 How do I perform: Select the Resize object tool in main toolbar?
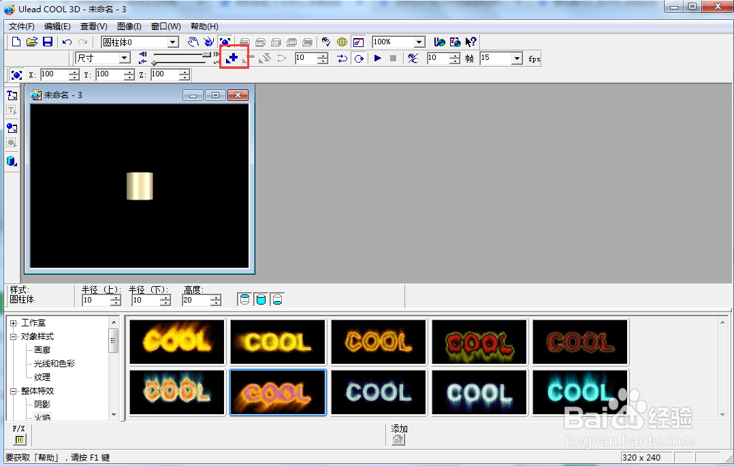pyautogui.click(x=225, y=42)
